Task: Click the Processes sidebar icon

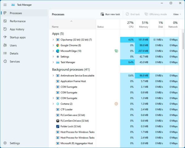Action: click(x=5, y=13)
